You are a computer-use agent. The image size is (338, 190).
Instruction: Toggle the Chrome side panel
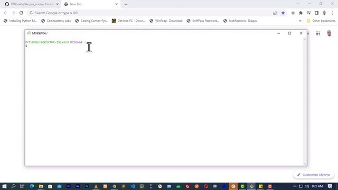[316, 13]
